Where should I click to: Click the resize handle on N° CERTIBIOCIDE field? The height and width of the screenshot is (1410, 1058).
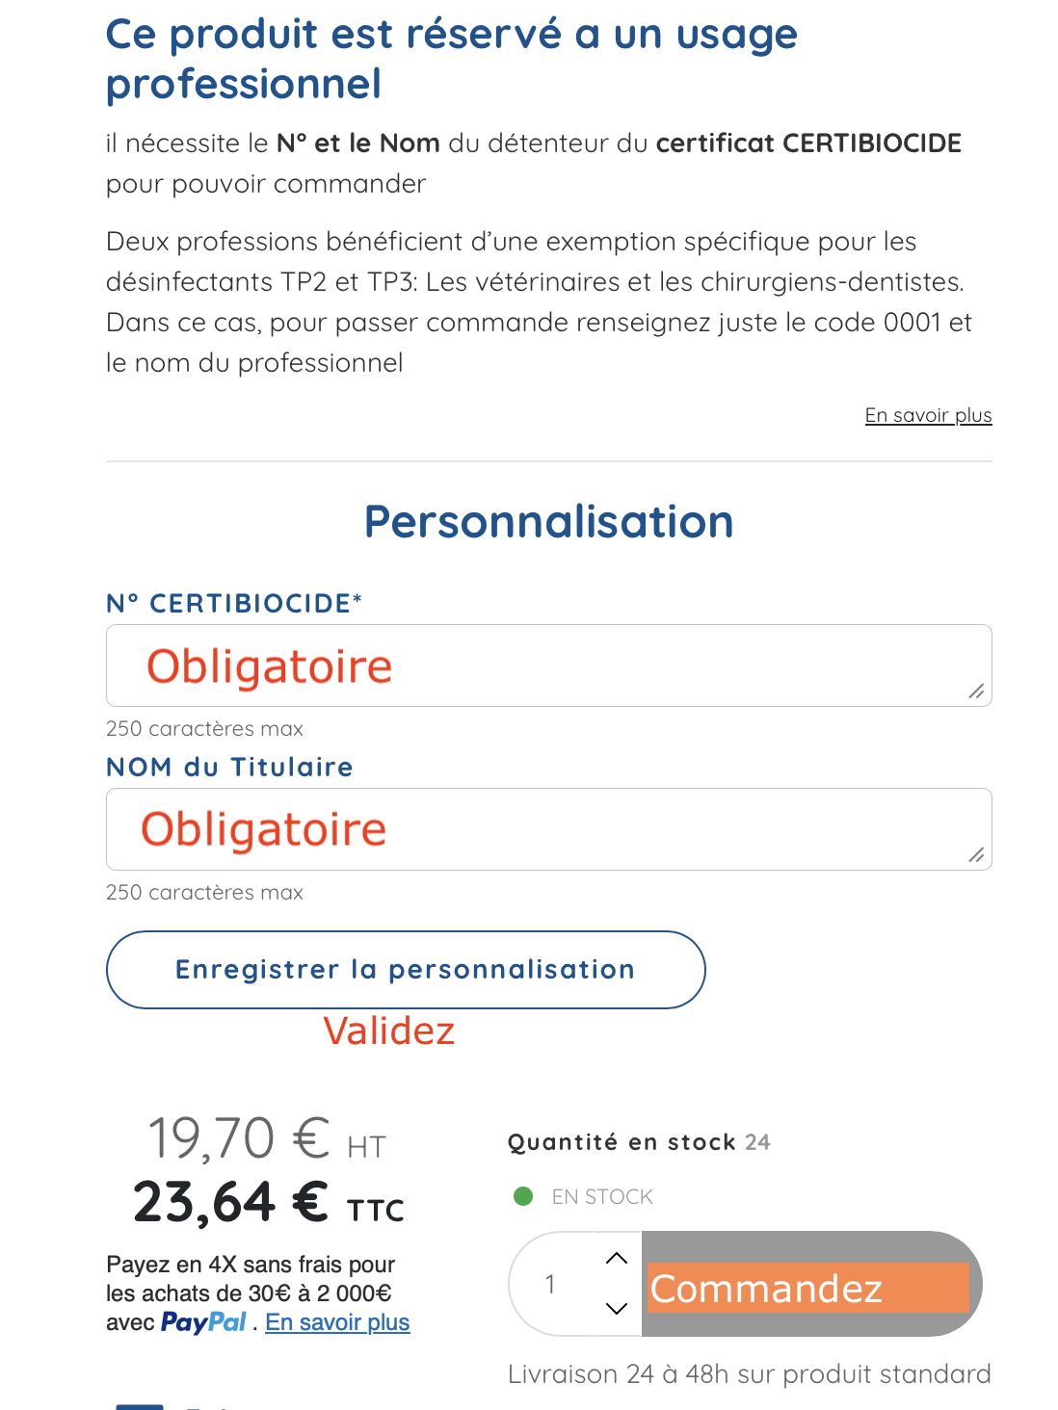click(975, 692)
